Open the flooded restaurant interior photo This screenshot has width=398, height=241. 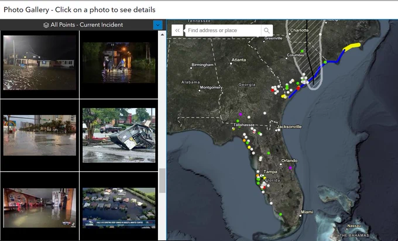40,208
